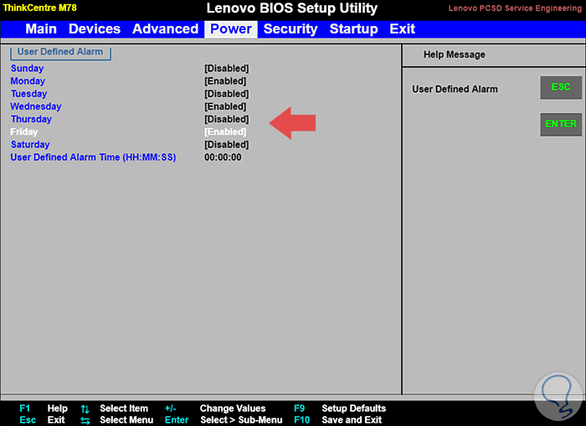Click the Lenovo BIOS Setup Utility title
Screen dimensions: 586x426
click(x=292, y=8)
